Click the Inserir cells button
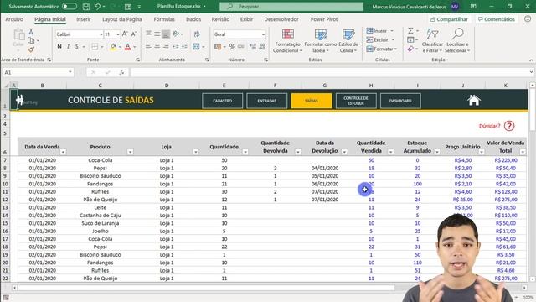Image resolution: width=536 pixels, height=302 pixels. (x=379, y=31)
